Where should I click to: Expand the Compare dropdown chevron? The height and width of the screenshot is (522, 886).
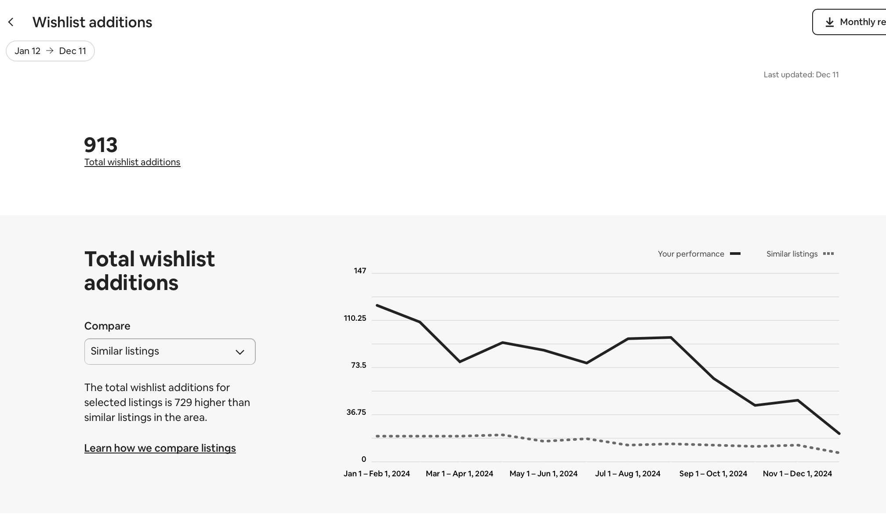point(240,352)
